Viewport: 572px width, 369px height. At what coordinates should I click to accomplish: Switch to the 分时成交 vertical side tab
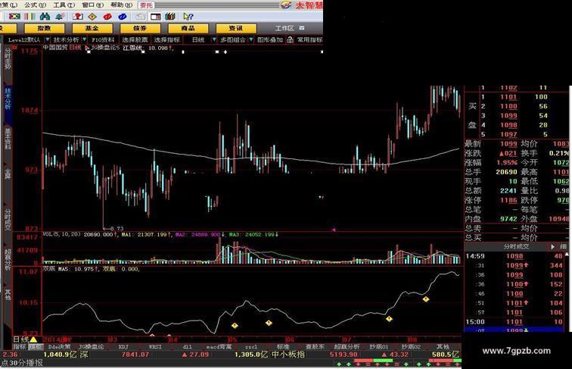pyautogui.click(x=8, y=219)
